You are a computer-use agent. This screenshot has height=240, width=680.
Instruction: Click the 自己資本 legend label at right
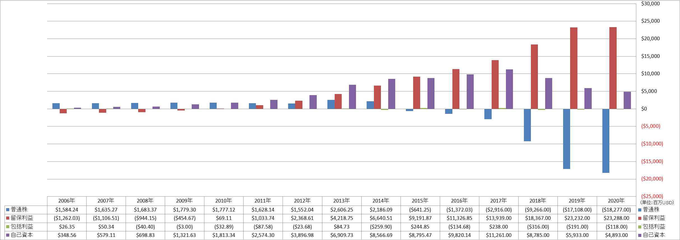tap(654, 235)
